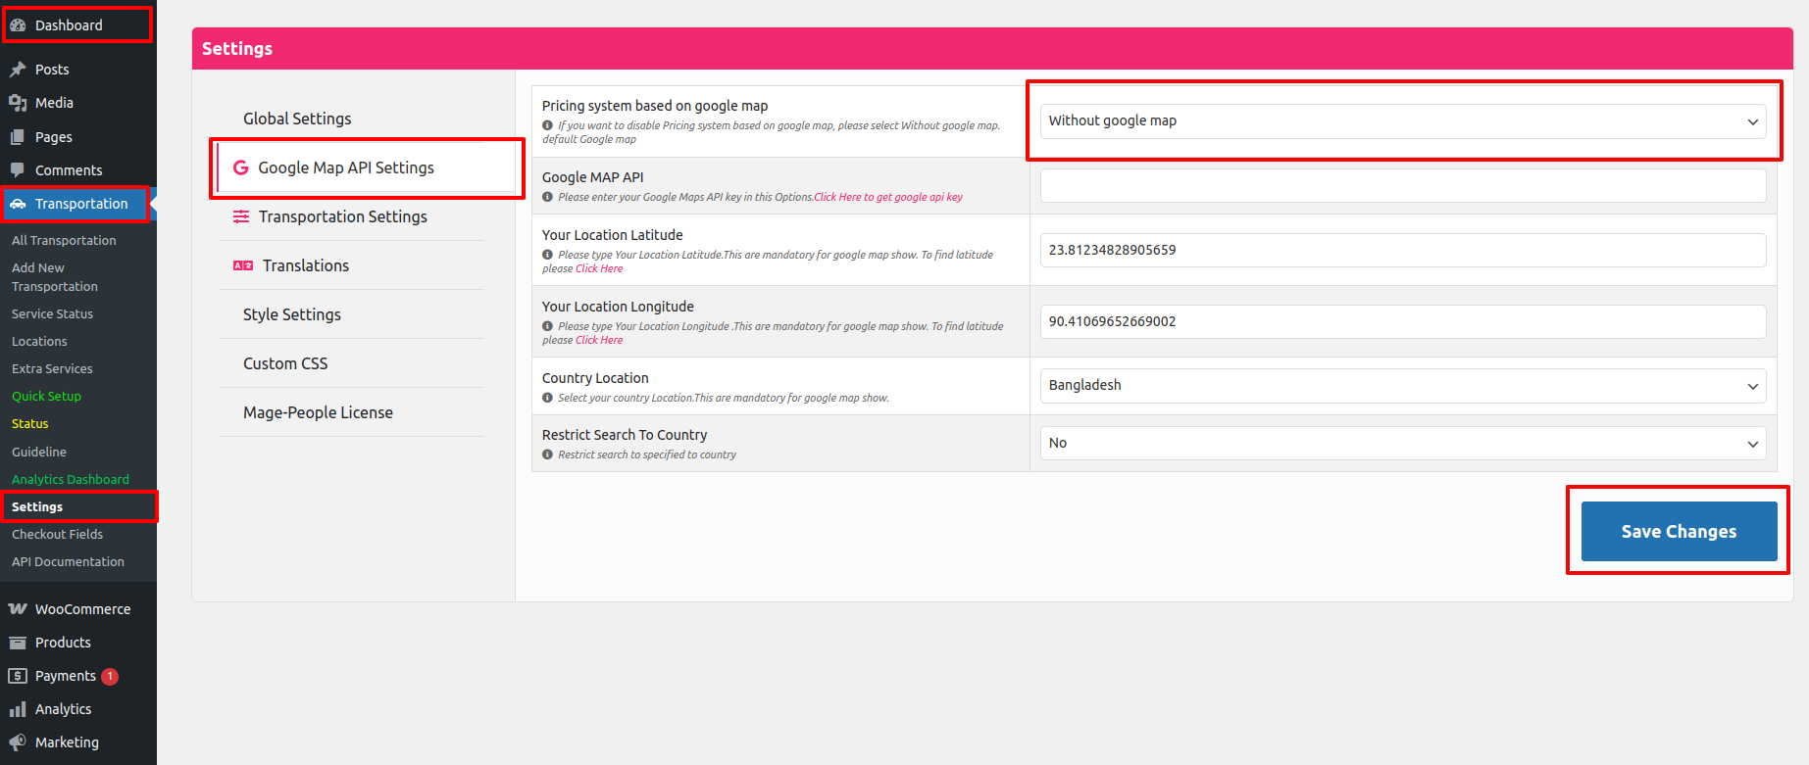The width and height of the screenshot is (1809, 765).
Task: Open the Style Settings tab
Action: click(292, 315)
